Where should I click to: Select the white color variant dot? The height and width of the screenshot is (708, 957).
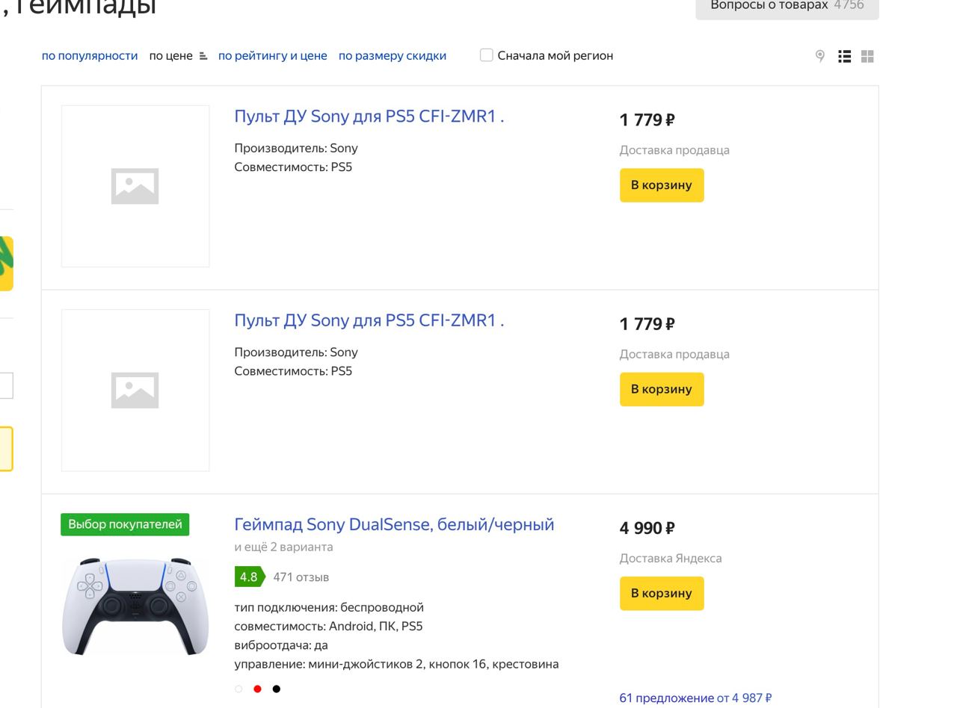pos(239,689)
